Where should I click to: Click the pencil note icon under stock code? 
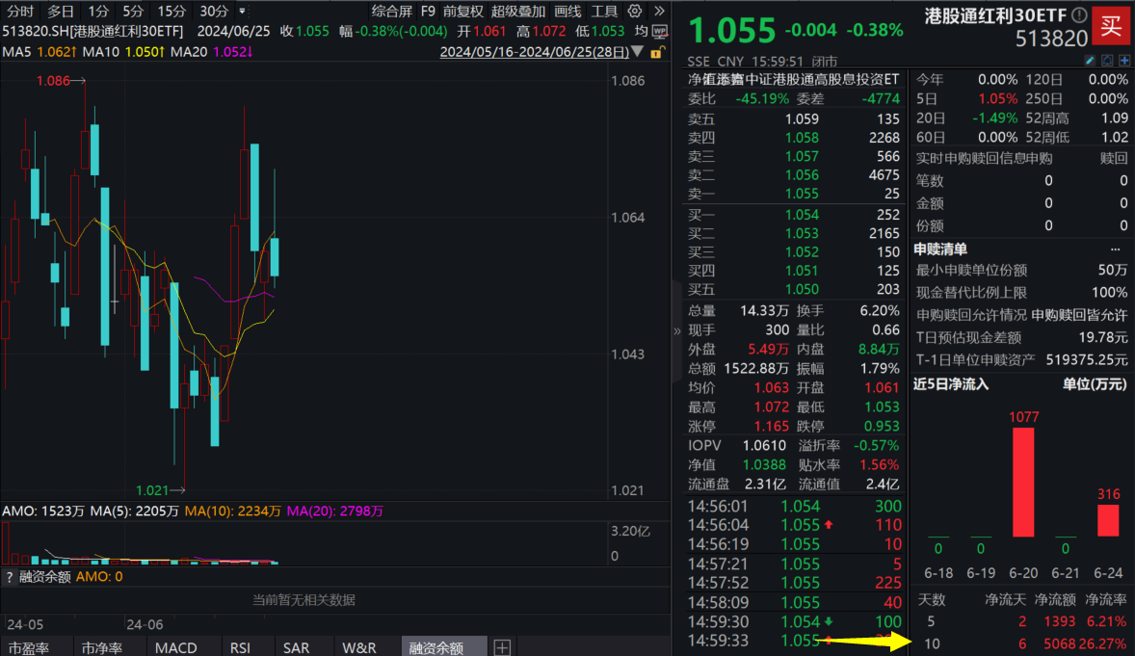[1090, 61]
